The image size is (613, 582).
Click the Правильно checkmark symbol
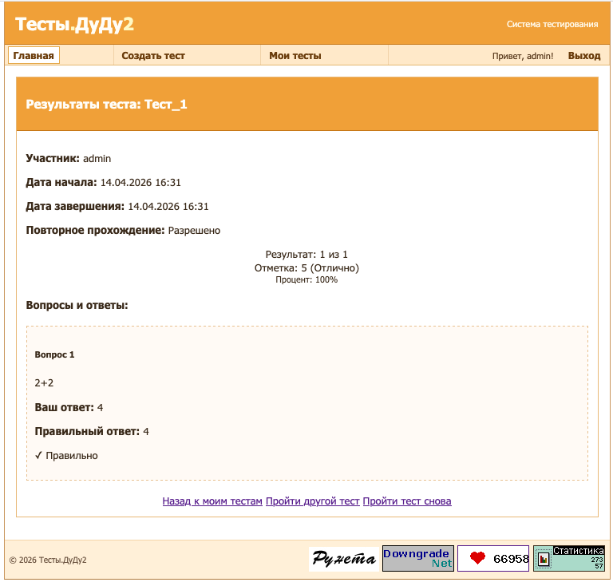[x=38, y=456]
